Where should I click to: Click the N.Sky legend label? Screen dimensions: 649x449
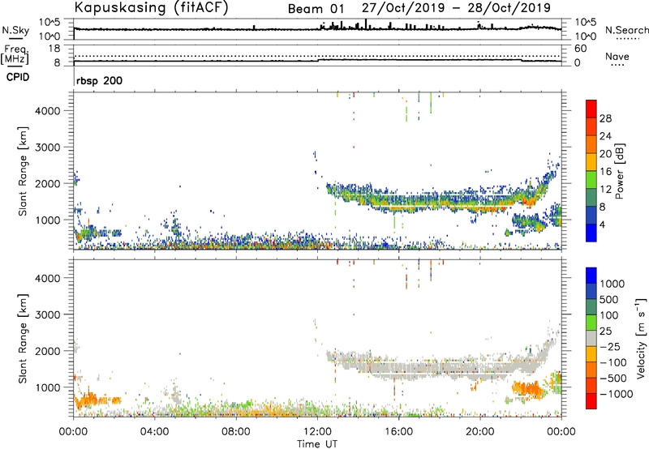click(15, 30)
